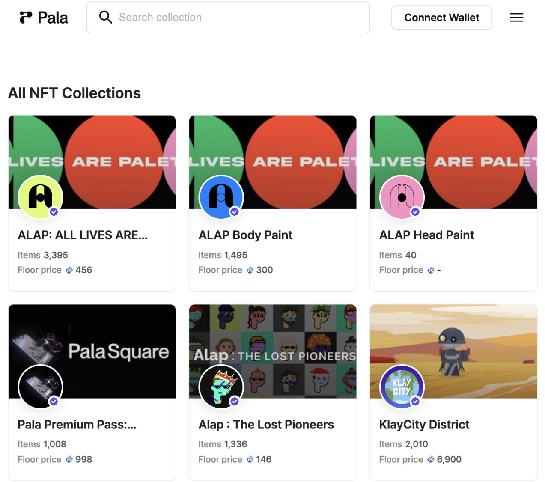Focus the Search collection field
Viewport: 545px width, 482px height.
[x=240, y=18]
